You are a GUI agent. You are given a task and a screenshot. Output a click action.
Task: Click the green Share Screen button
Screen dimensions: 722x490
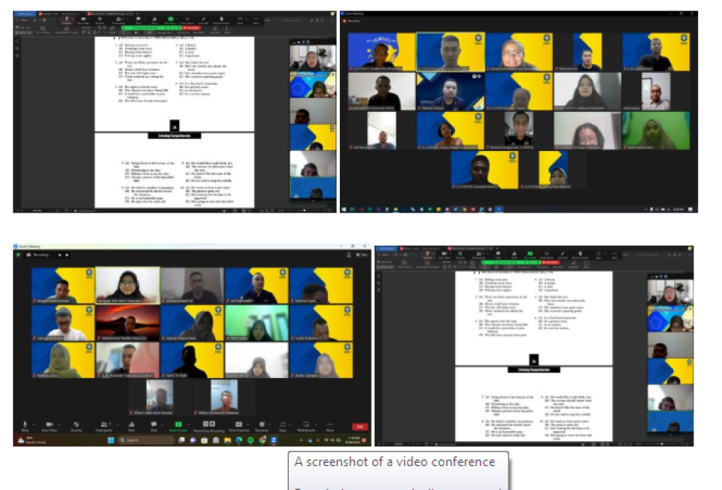178,426
